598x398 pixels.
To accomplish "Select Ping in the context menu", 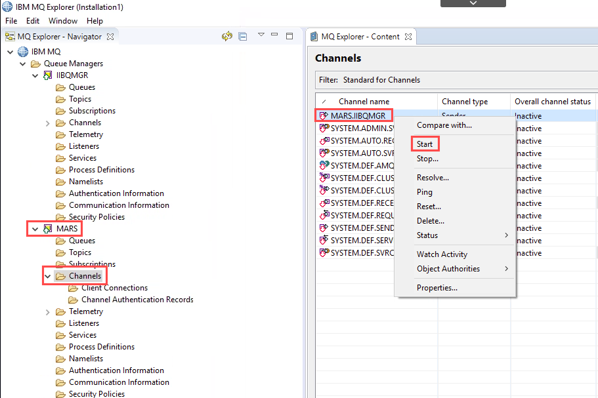I will [425, 192].
